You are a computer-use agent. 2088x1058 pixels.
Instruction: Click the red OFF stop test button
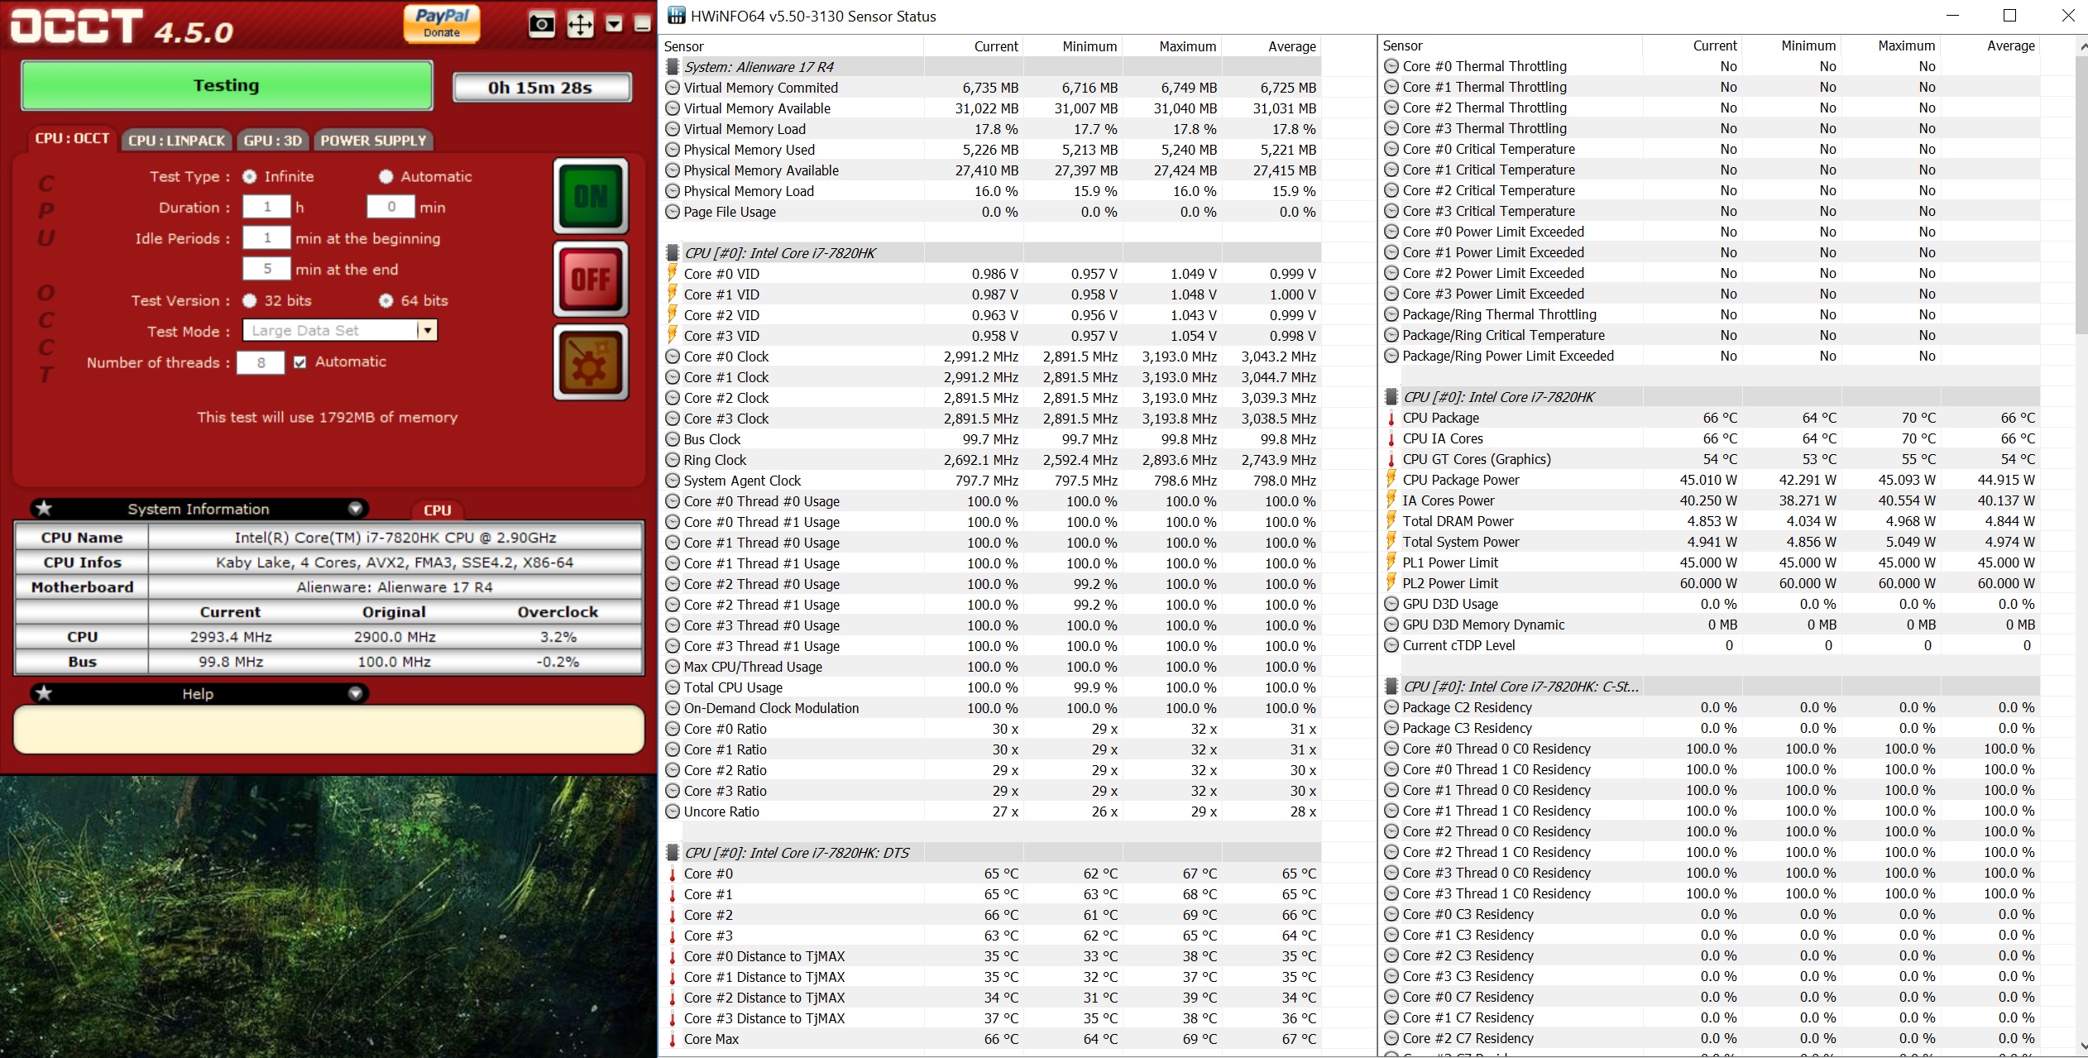[591, 280]
